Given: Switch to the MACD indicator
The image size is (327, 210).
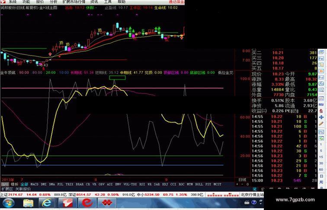Looking at the screenshot, I should (x=35, y=184).
